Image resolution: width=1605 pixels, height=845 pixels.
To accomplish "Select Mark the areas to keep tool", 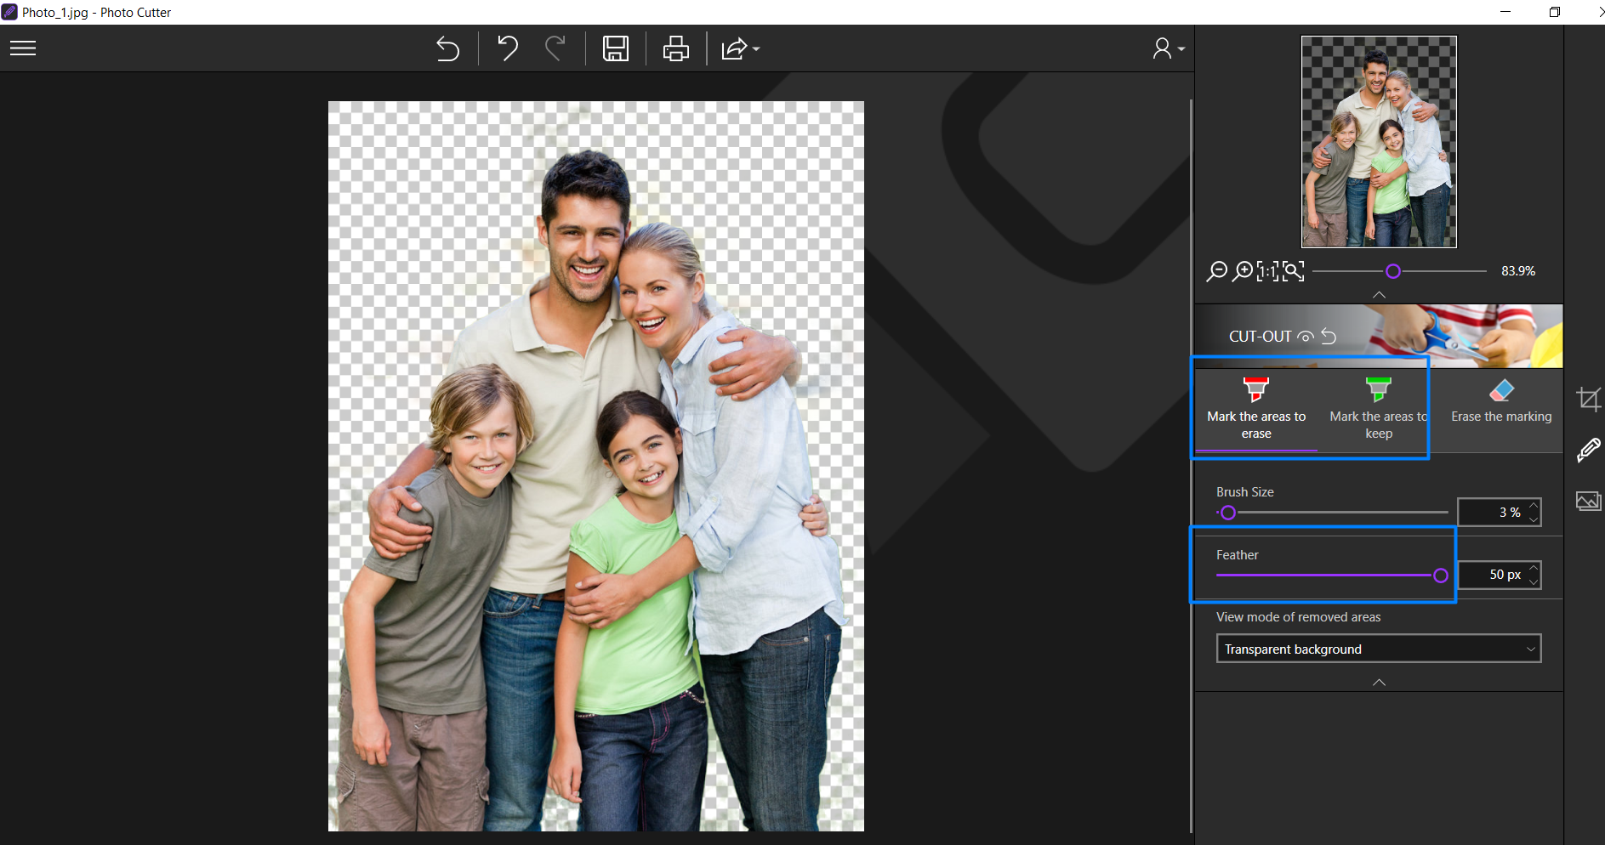I will pos(1379,410).
